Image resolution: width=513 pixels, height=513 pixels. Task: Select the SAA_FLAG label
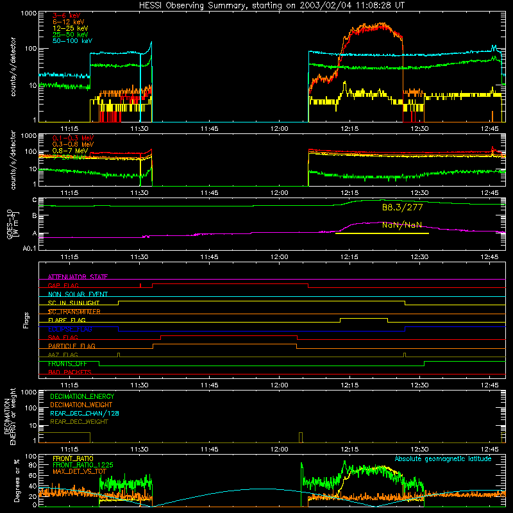tap(63, 337)
